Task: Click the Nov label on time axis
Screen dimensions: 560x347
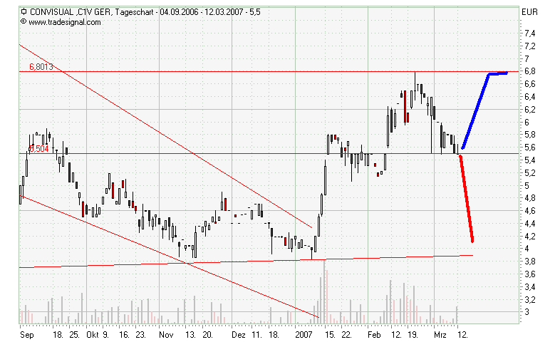Action: [x=166, y=333]
